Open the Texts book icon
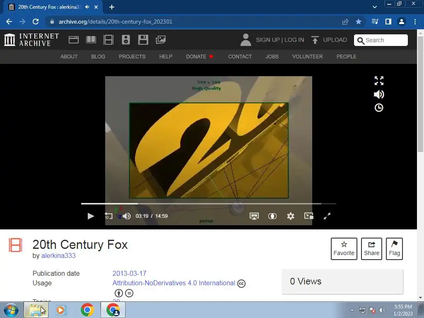Screen dimensions: 424x318 [x=91, y=40]
